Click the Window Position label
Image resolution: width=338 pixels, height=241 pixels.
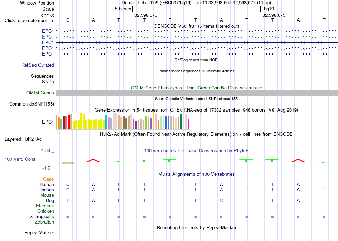point(37,3)
